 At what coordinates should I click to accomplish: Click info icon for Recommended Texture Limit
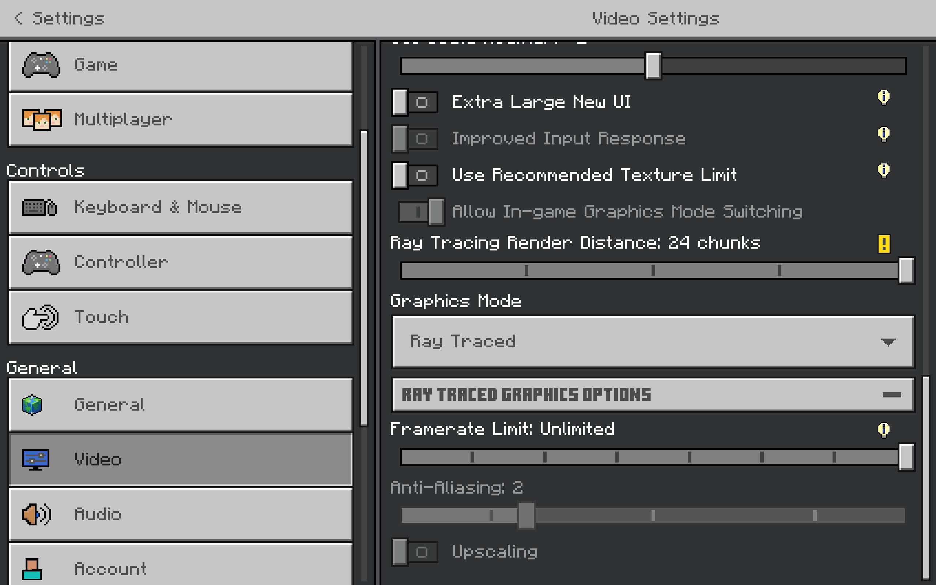click(883, 170)
